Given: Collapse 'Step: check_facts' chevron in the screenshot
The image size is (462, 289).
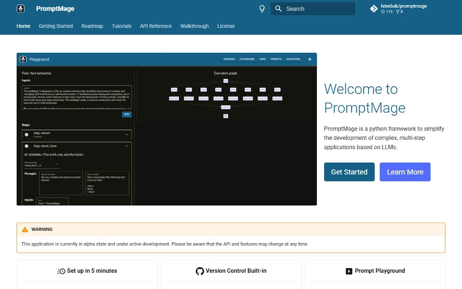Looking at the screenshot, I should [x=127, y=146].
